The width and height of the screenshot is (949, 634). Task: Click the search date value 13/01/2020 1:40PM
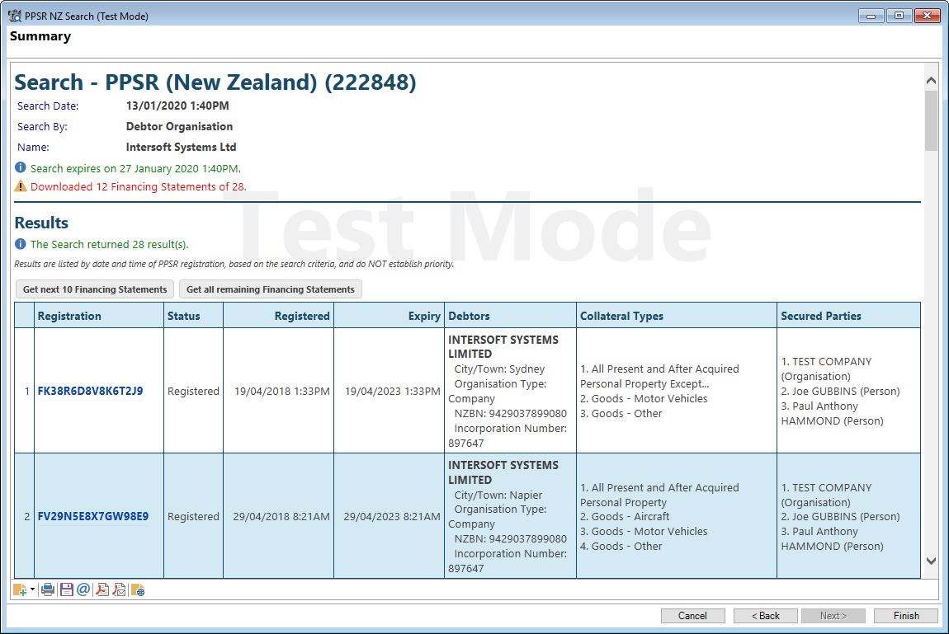click(x=177, y=106)
